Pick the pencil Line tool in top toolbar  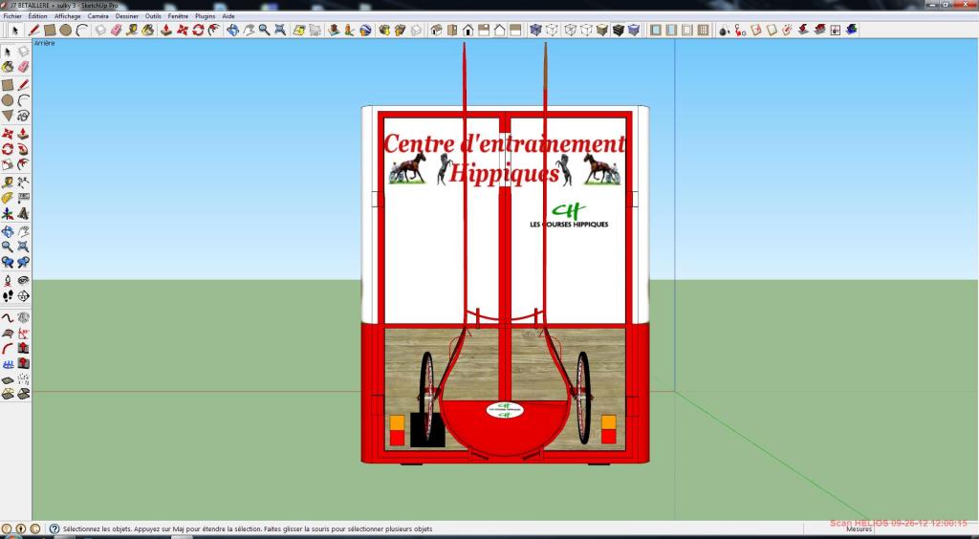pyautogui.click(x=33, y=30)
